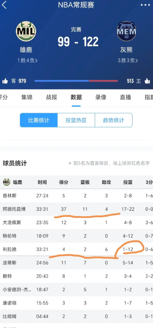This screenshot has height=328, width=153.
Task: Tap the 完赛 status label
Action: [76, 30]
